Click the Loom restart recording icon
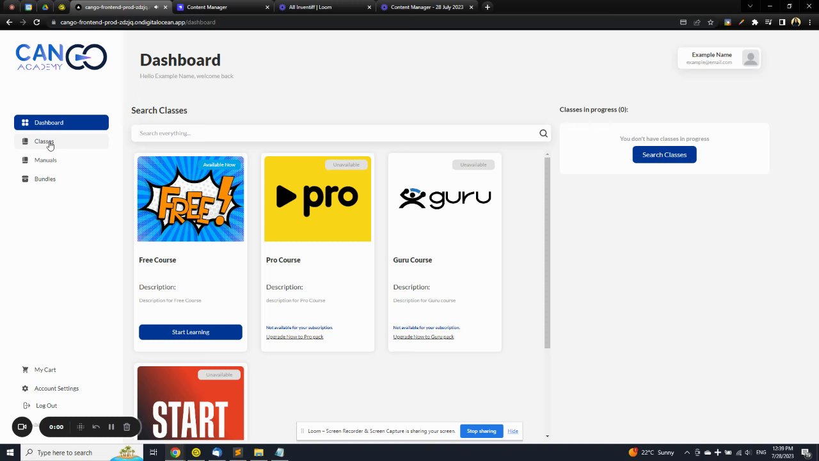819x461 pixels. pyautogui.click(x=96, y=427)
